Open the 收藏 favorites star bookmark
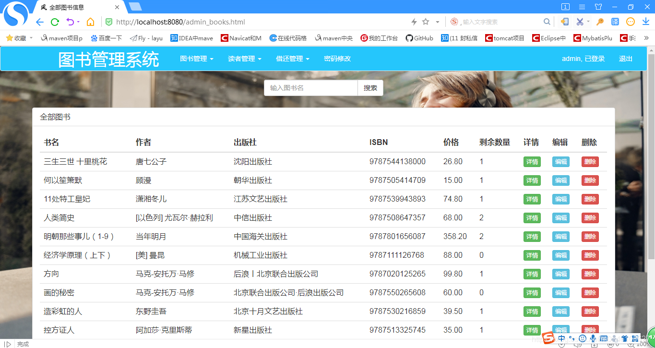This screenshot has height=348, width=655. coord(16,38)
